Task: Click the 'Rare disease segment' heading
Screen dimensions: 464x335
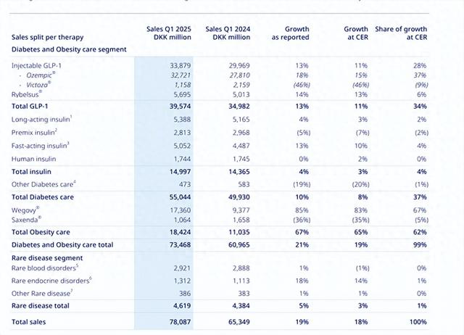Action: (x=46, y=257)
